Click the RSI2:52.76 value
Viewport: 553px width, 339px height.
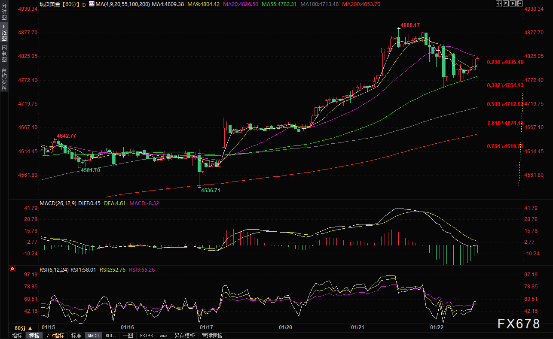coord(113,269)
